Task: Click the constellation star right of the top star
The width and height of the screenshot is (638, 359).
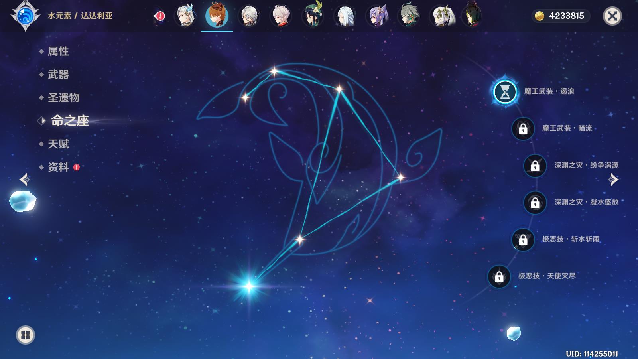Action: (339, 89)
